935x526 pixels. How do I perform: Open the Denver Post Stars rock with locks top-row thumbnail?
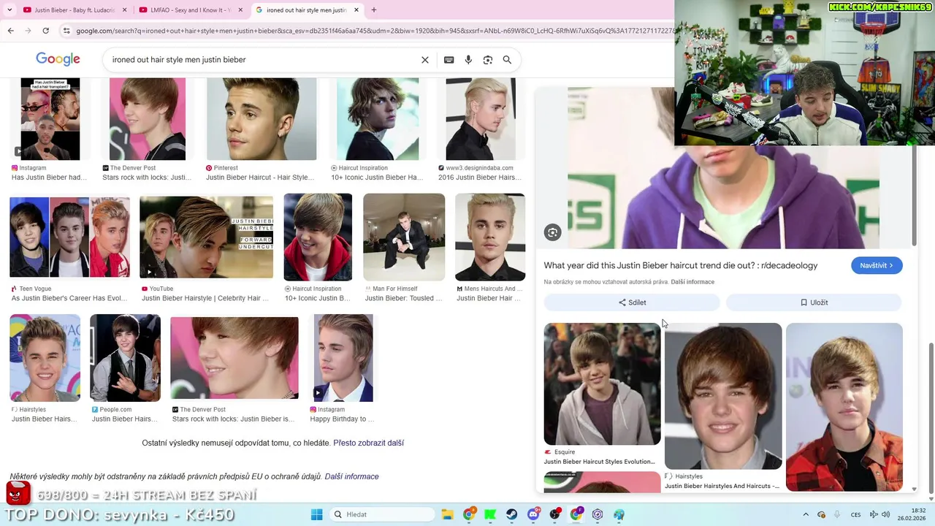[148, 119]
